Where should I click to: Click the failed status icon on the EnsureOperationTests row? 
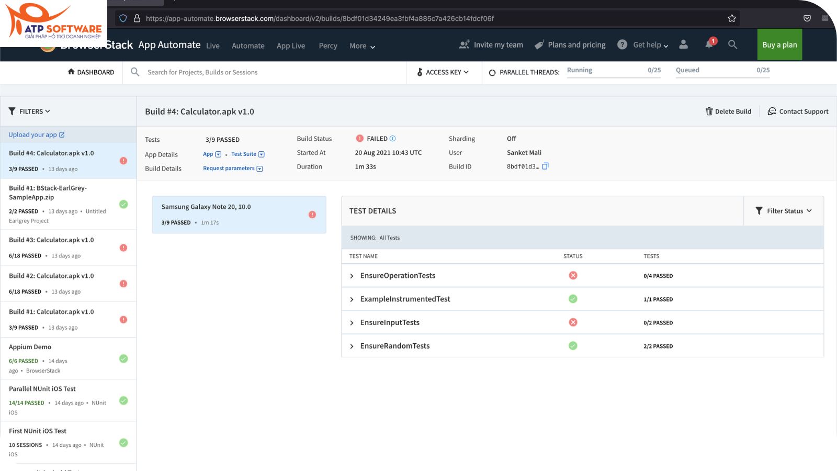(573, 275)
